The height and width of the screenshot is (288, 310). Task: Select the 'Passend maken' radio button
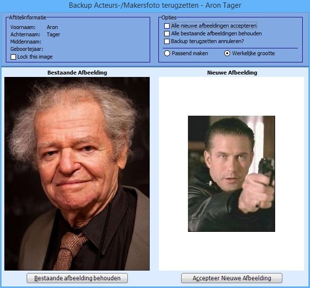[x=167, y=53]
